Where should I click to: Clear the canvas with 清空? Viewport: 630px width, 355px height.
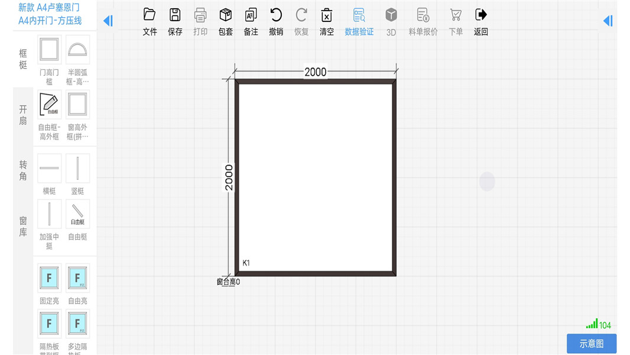point(327,15)
